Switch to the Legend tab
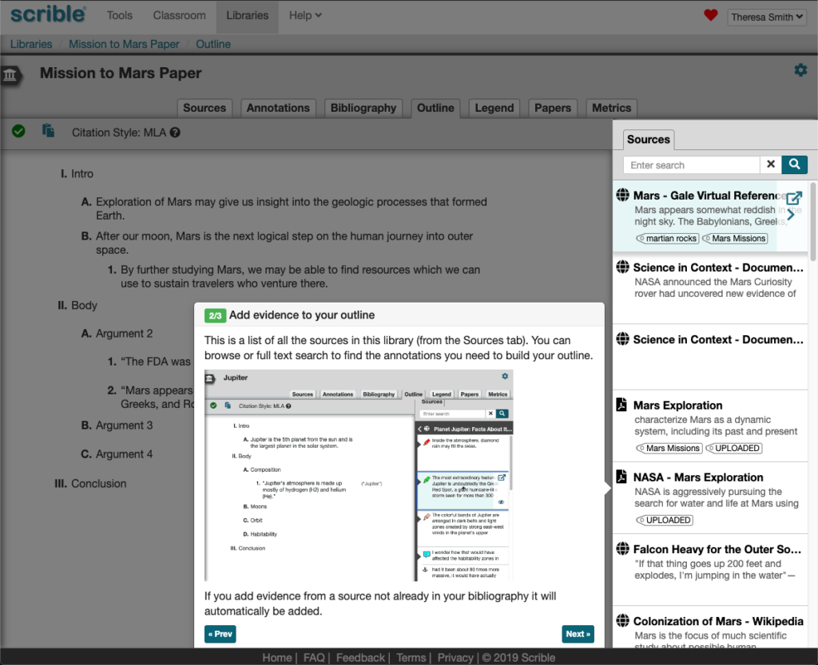This screenshot has height=665, width=818. (494, 108)
